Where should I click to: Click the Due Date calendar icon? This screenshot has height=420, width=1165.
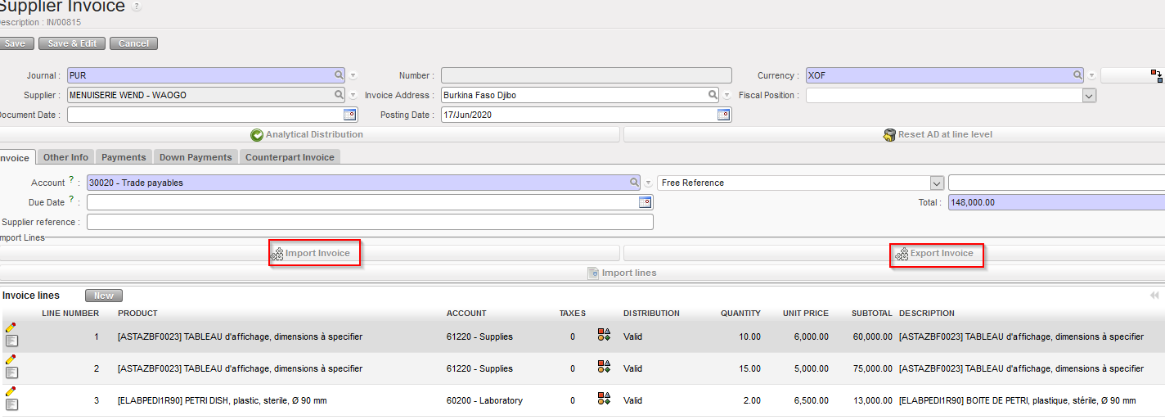[x=645, y=202]
